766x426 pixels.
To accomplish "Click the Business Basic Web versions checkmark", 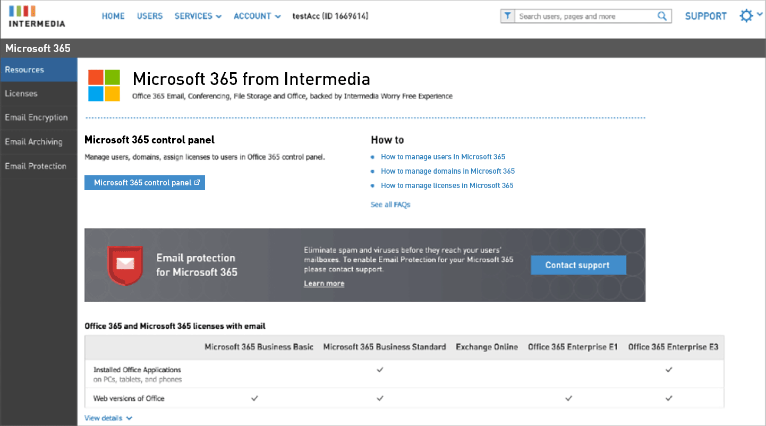I will [x=254, y=398].
